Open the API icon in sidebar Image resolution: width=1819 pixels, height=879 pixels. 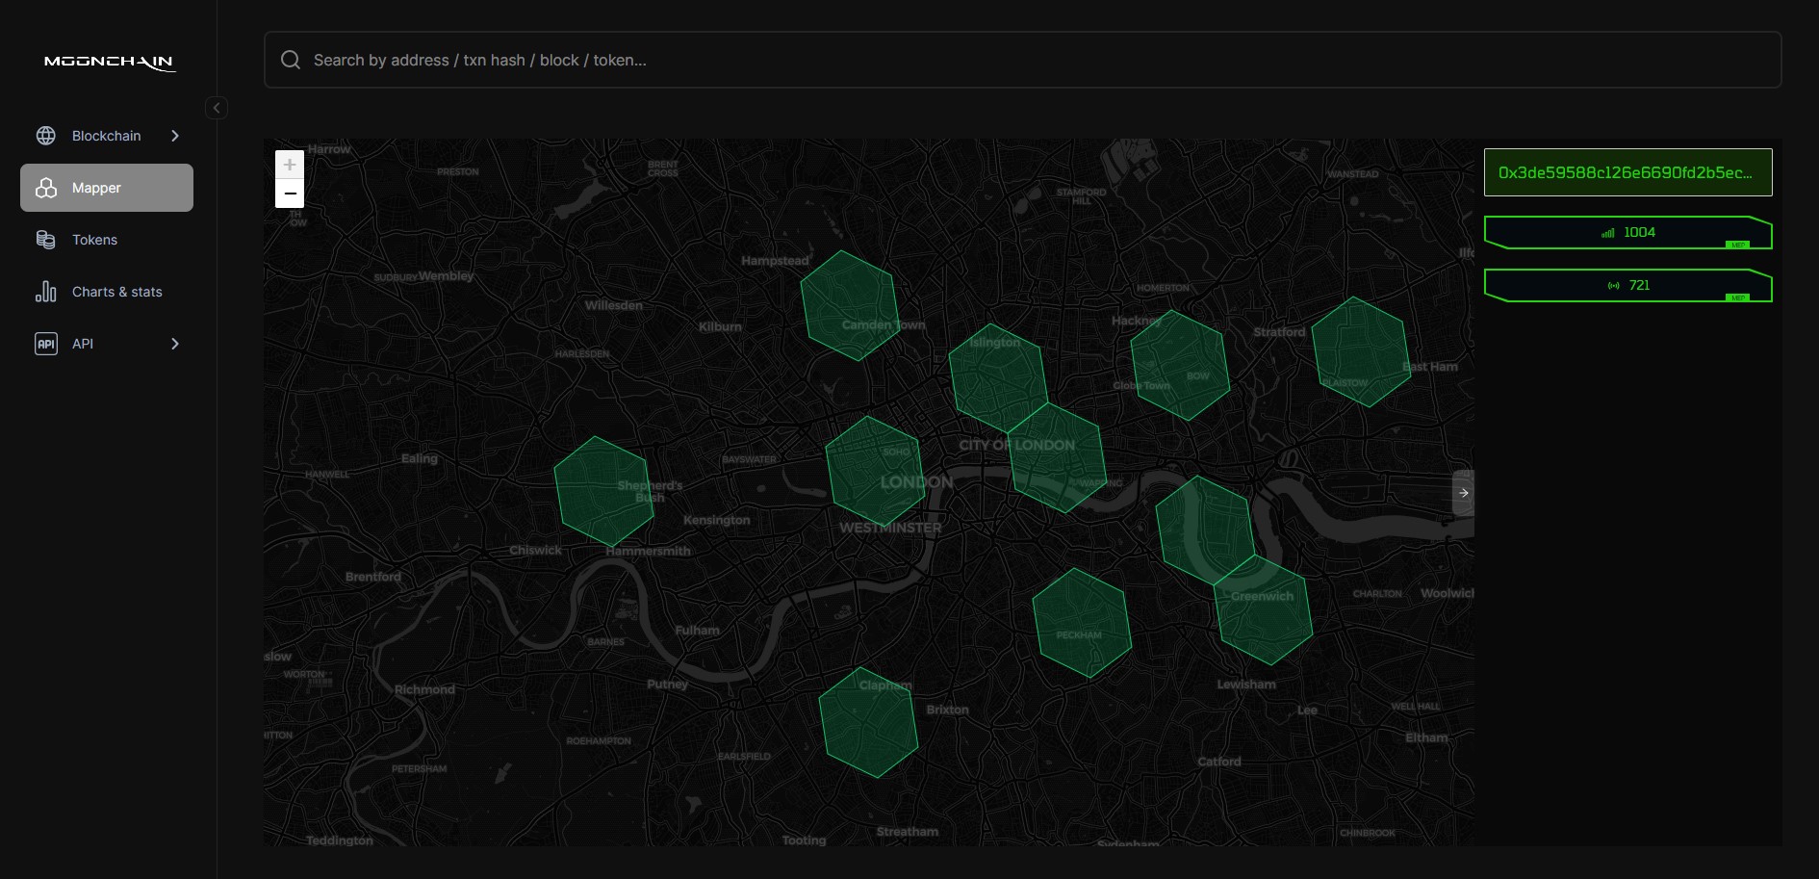click(x=45, y=343)
